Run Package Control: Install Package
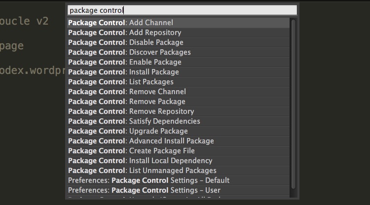 (179, 72)
